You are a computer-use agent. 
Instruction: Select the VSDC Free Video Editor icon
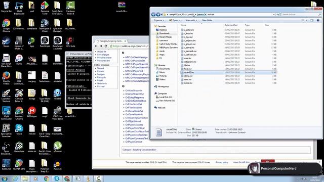(57, 113)
